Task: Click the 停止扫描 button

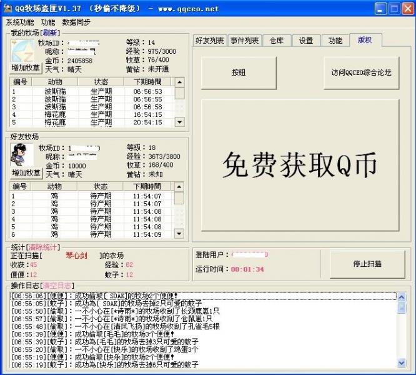Action: 367,264
